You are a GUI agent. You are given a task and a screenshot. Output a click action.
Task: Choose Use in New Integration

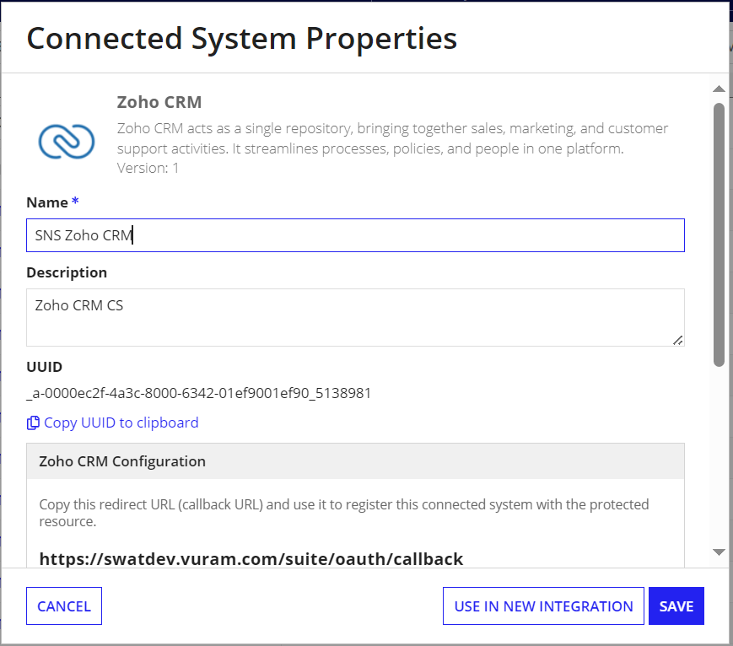click(543, 606)
